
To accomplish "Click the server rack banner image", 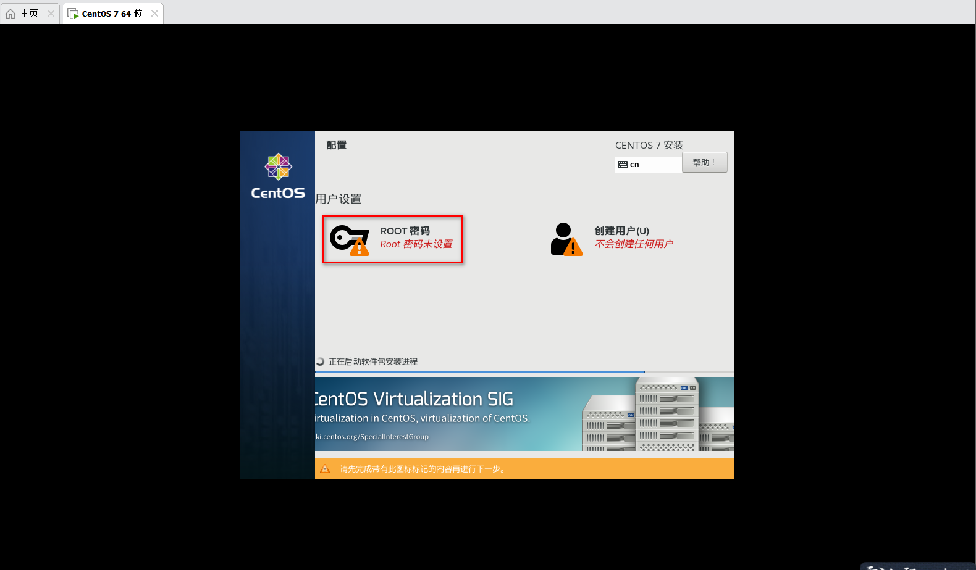I will pos(657,414).
